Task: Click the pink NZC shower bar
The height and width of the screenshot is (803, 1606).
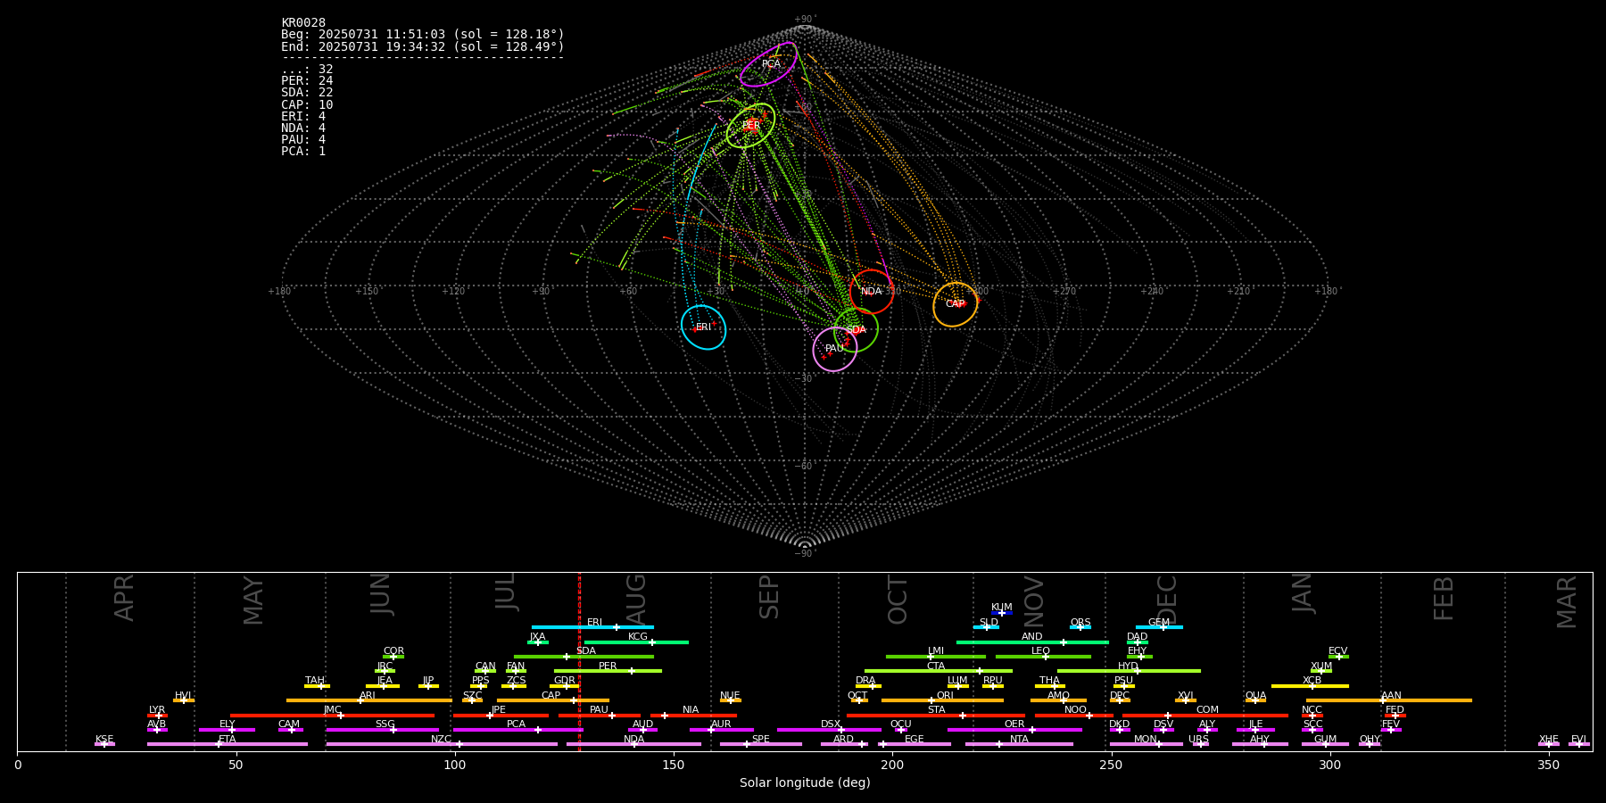Action: point(442,744)
